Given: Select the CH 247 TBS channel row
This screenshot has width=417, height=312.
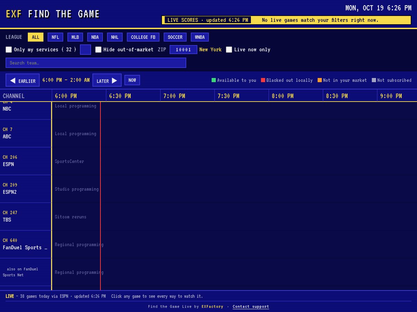Looking at the screenshot, I should [26, 216].
